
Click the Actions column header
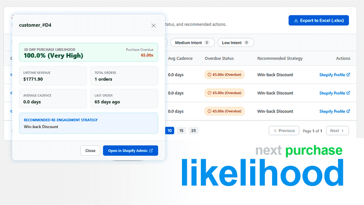click(x=343, y=59)
